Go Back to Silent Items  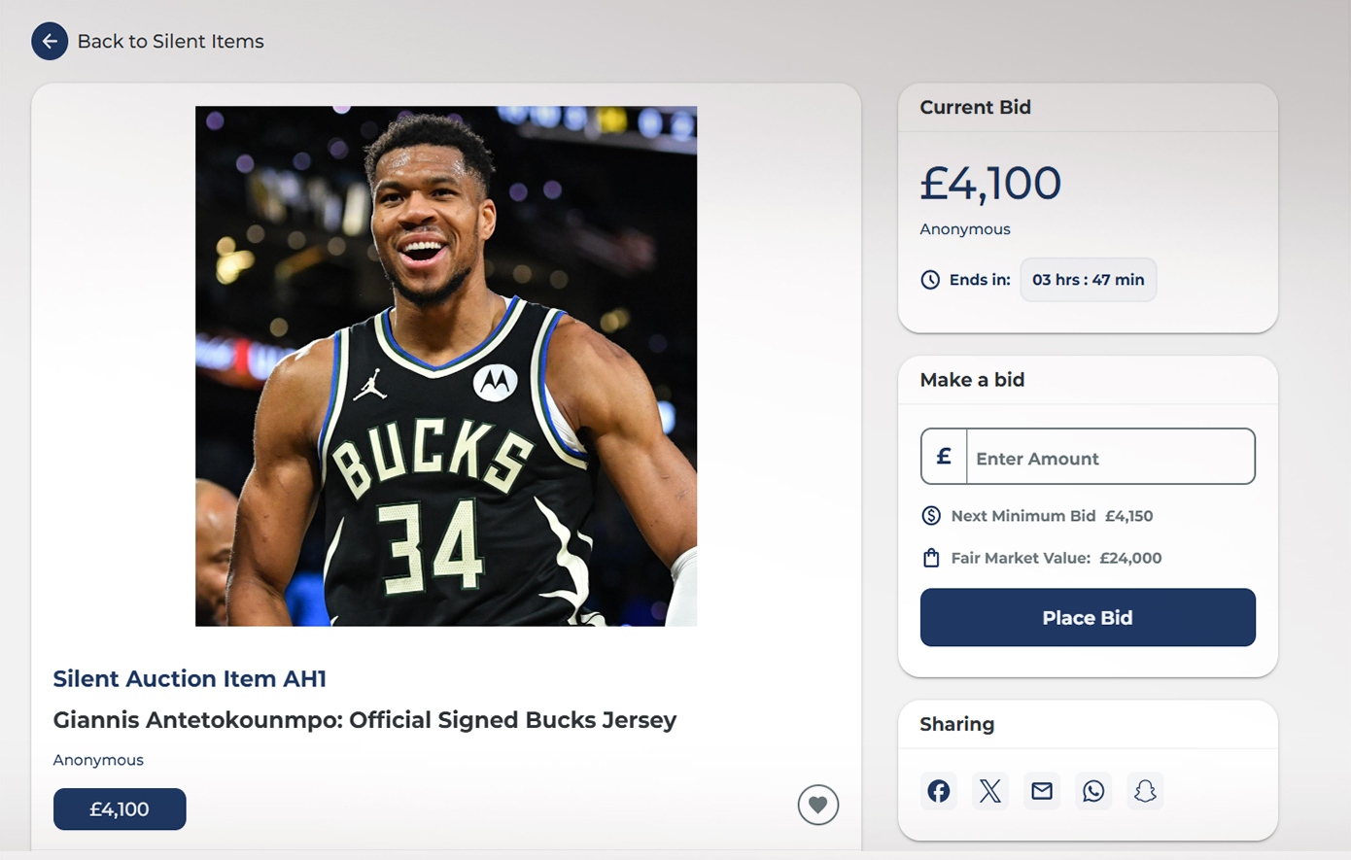[x=170, y=42]
